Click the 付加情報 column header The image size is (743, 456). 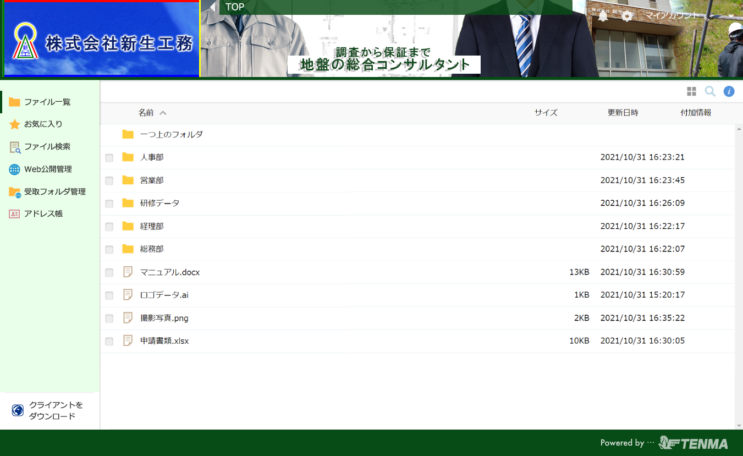tap(696, 113)
